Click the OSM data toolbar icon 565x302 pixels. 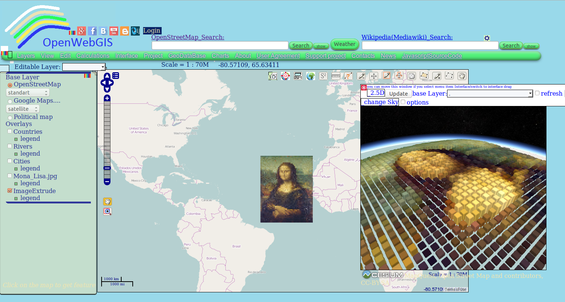[298, 76]
